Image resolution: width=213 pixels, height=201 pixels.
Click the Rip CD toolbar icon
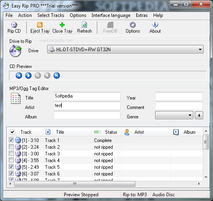tap(14, 25)
